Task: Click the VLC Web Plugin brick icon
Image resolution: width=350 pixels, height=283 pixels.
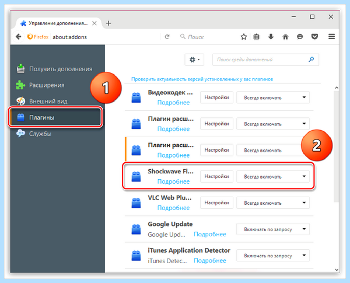Action: point(136,203)
